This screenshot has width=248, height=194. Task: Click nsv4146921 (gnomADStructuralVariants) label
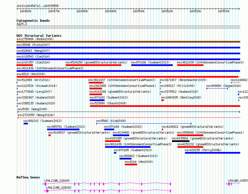(193, 127)
